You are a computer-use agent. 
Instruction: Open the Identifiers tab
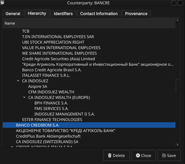(63, 14)
